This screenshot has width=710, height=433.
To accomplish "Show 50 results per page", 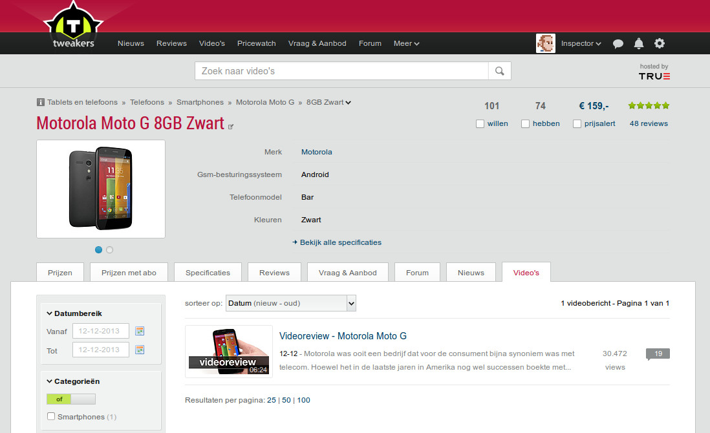I will coord(286,400).
